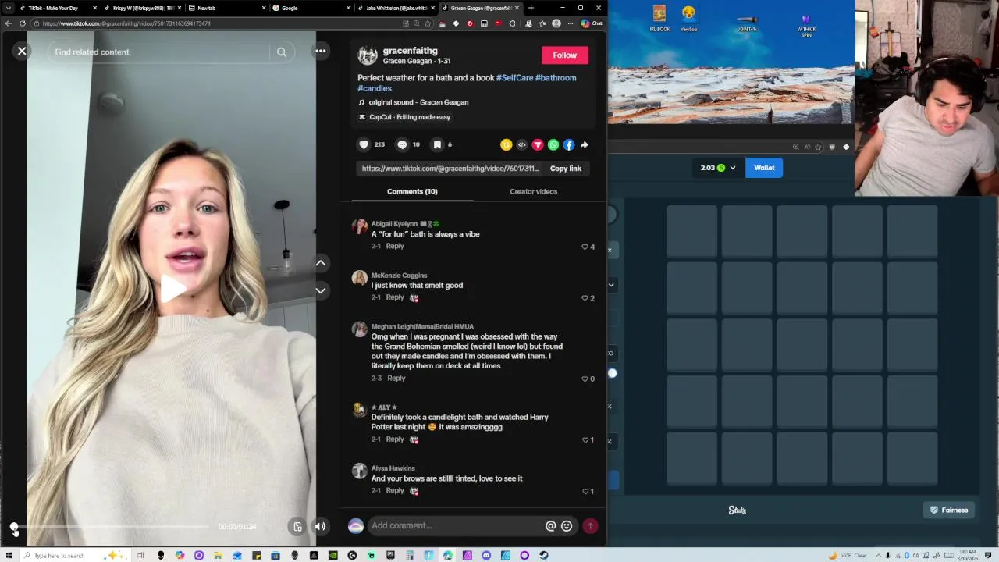Toggle the picture-in-picture icon beside the speaker

click(x=297, y=527)
